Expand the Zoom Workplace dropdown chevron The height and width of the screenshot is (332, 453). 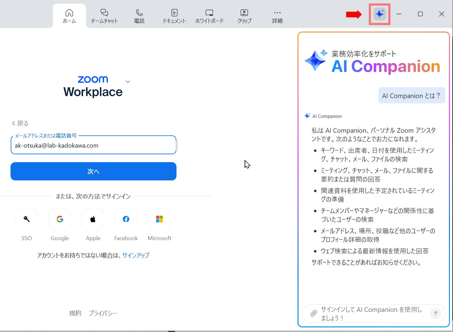pyautogui.click(x=128, y=82)
